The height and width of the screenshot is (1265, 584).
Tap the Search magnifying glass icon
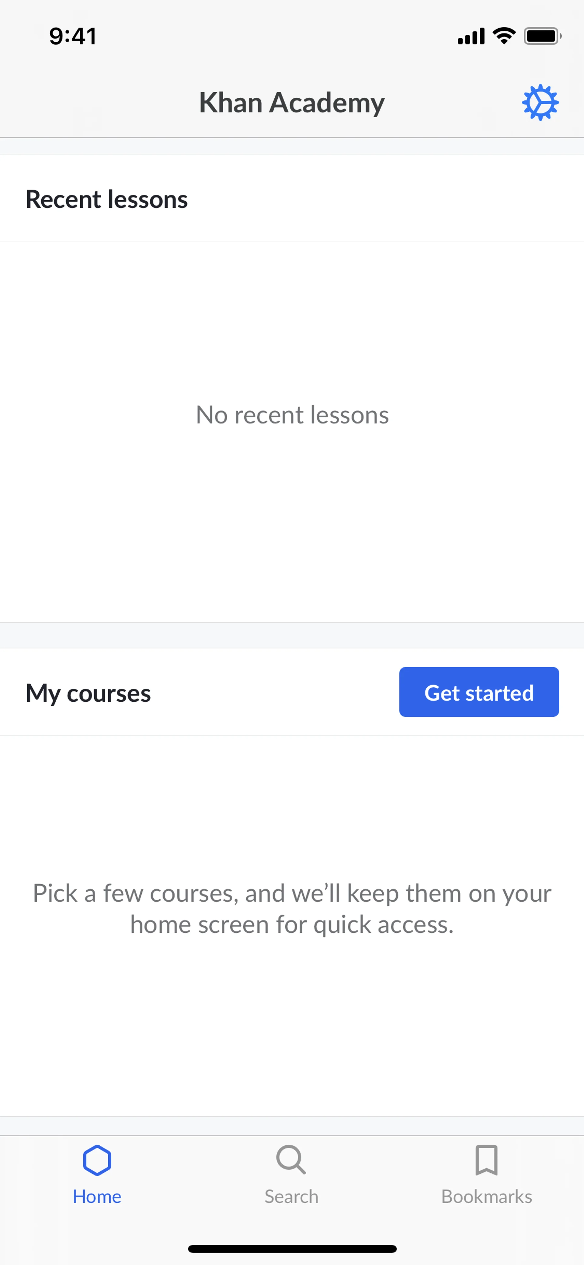point(291,1160)
